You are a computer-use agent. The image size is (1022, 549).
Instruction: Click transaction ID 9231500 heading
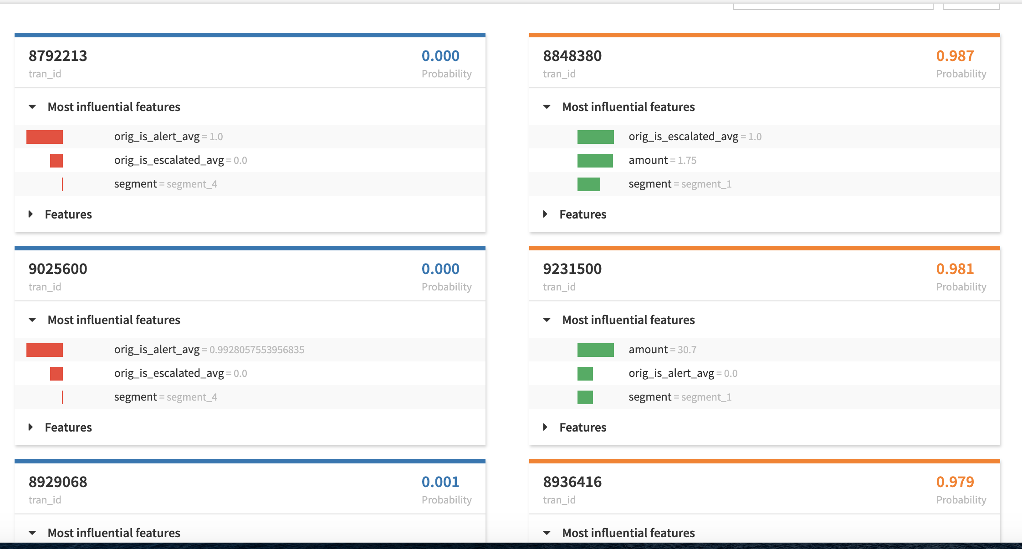[572, 269]
